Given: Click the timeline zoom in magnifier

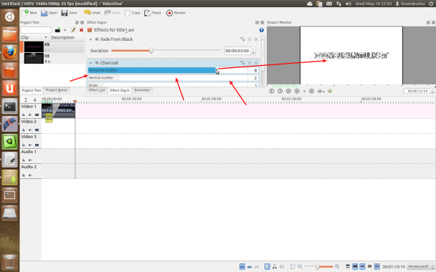Looking at the screenshot, I should (337, 266).
